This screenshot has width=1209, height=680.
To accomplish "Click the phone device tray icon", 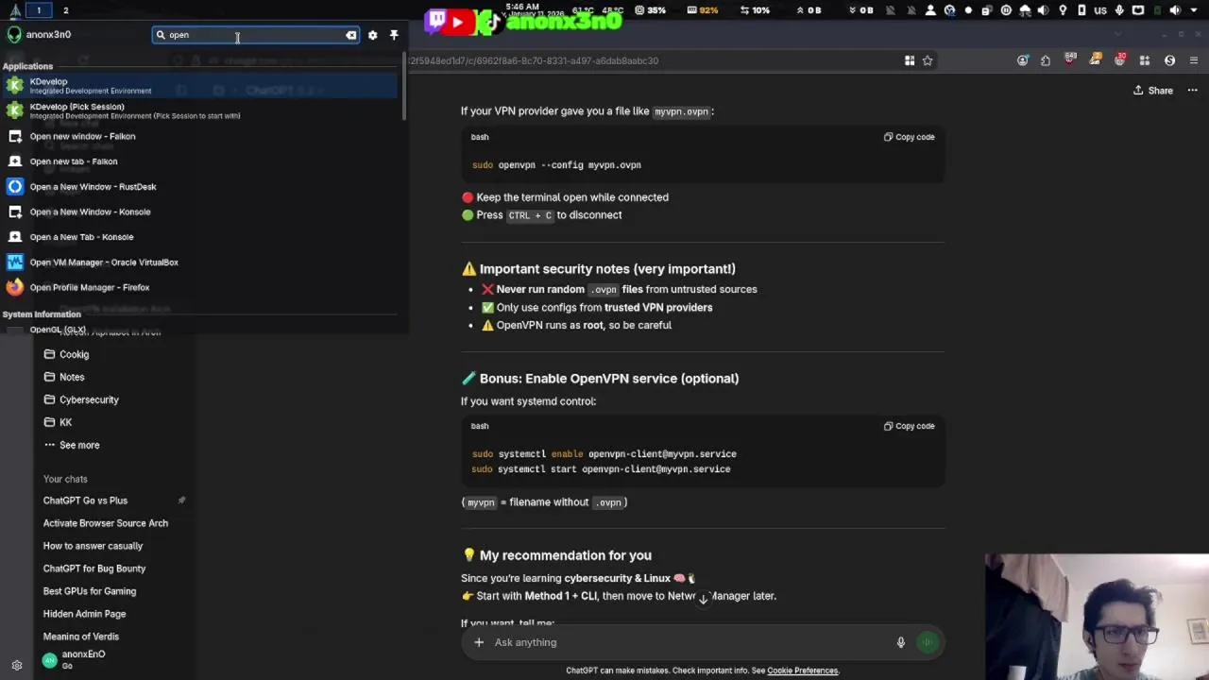I will (x=1081, y=10).
